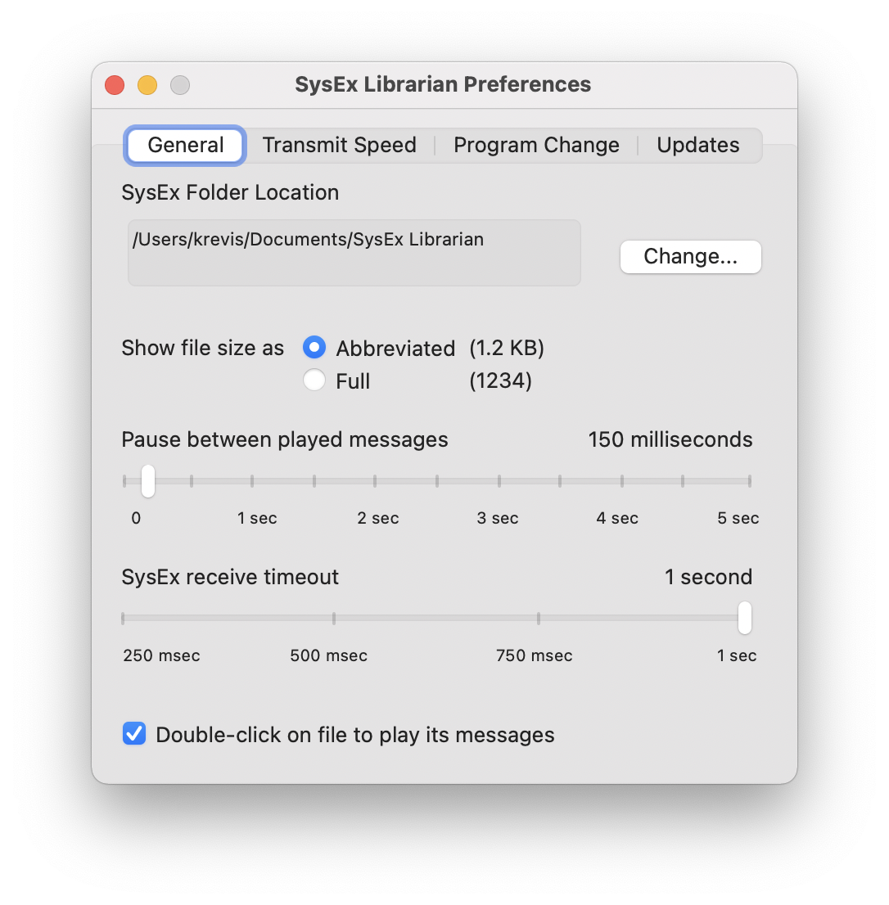Switch to the General tab

coord(184,145)
